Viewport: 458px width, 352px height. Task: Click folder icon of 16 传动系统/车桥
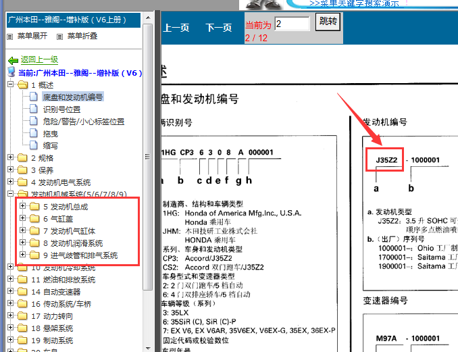point(22,304)
